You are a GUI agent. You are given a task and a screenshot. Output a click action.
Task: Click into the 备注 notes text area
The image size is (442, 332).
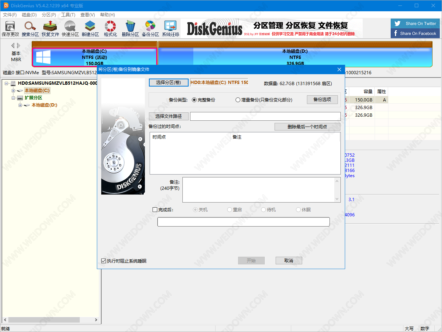[x=259, y=190]
